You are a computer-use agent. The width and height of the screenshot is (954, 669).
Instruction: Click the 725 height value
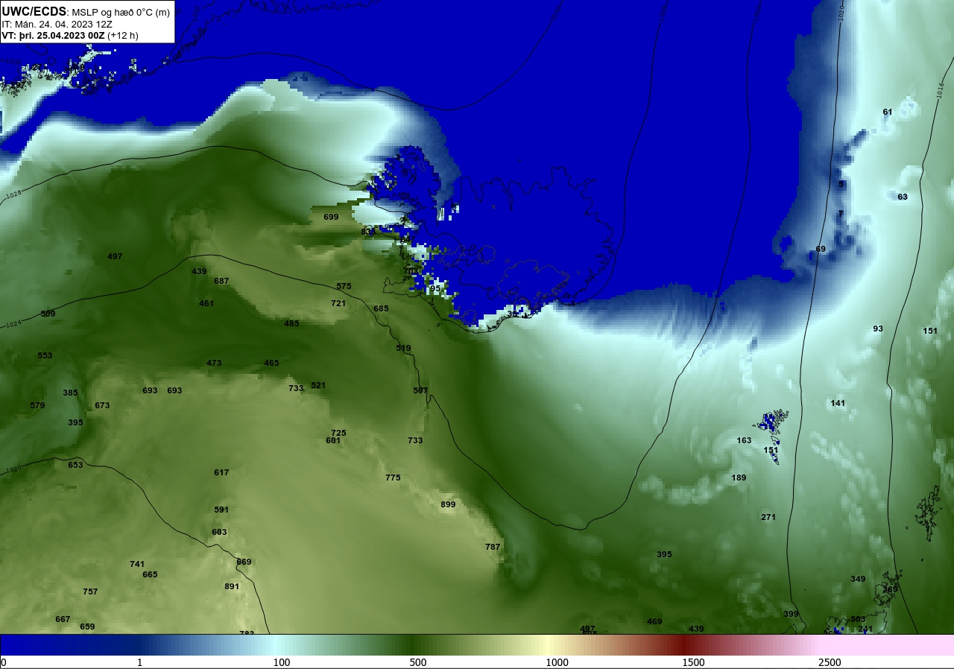point(338,433)
